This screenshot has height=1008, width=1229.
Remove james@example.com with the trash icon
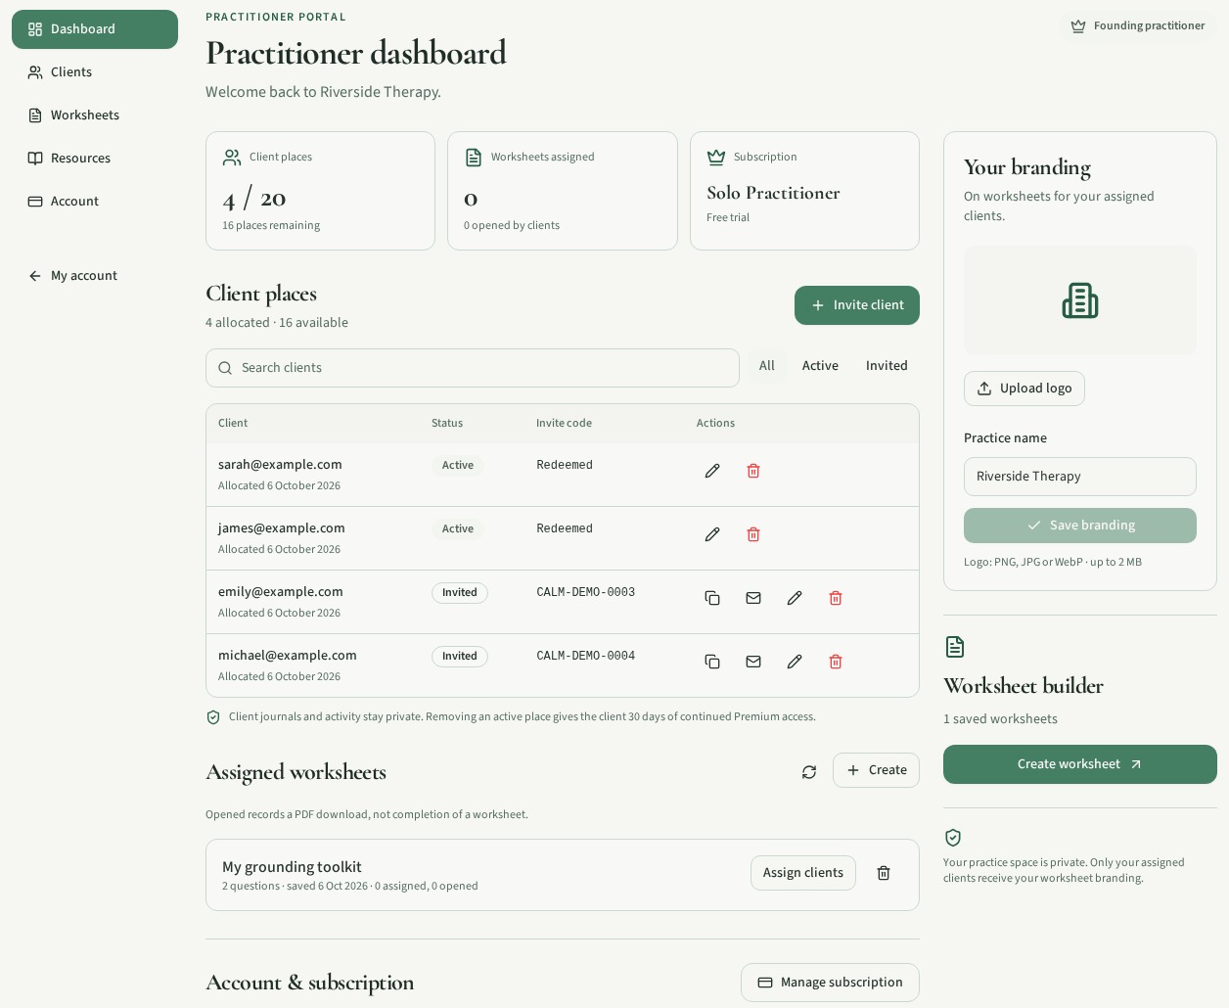coord(753,534)
